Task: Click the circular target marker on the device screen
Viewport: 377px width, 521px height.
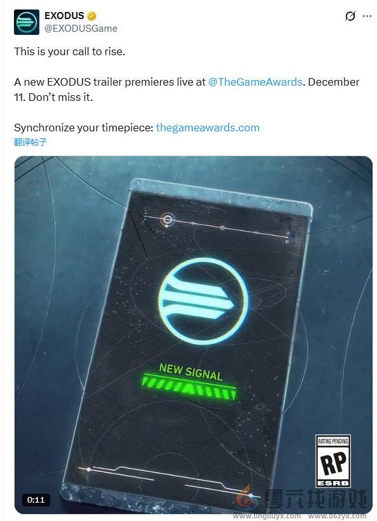Action: click(x=168, y=220)
